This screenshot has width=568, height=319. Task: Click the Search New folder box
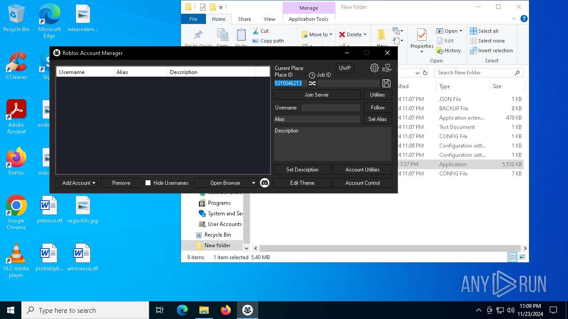coord(478,73)
